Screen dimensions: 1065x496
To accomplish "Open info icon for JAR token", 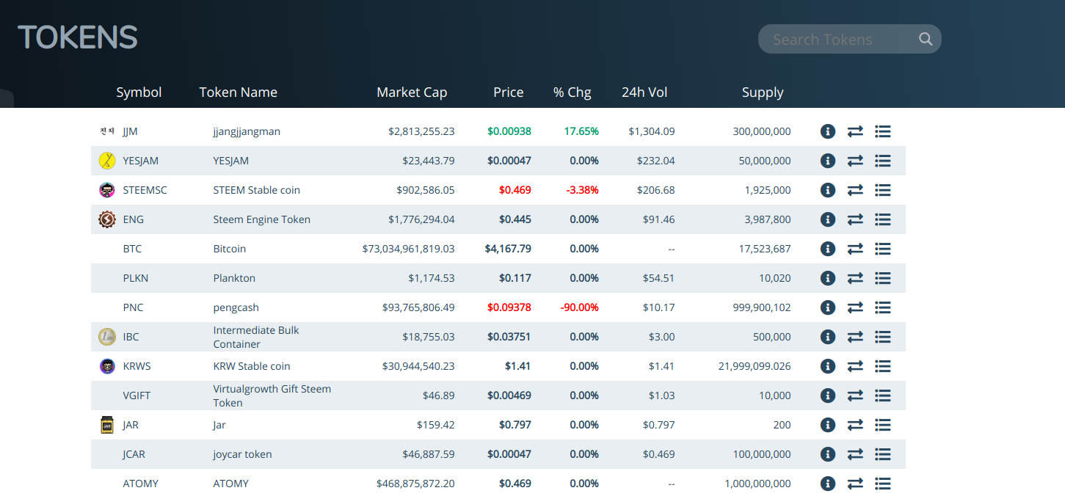I will pyautogui.click(x=828, y=425).
